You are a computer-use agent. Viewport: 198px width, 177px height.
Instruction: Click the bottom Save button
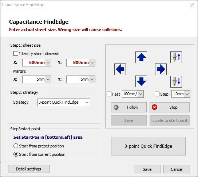[x=147, y=169]
